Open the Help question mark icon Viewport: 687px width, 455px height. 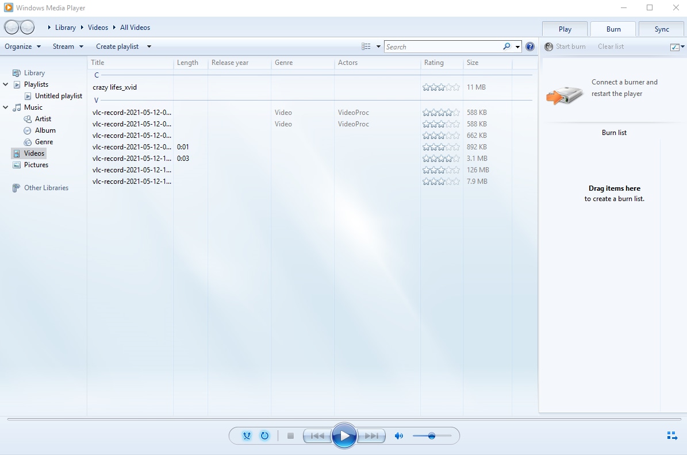point(529,47)
